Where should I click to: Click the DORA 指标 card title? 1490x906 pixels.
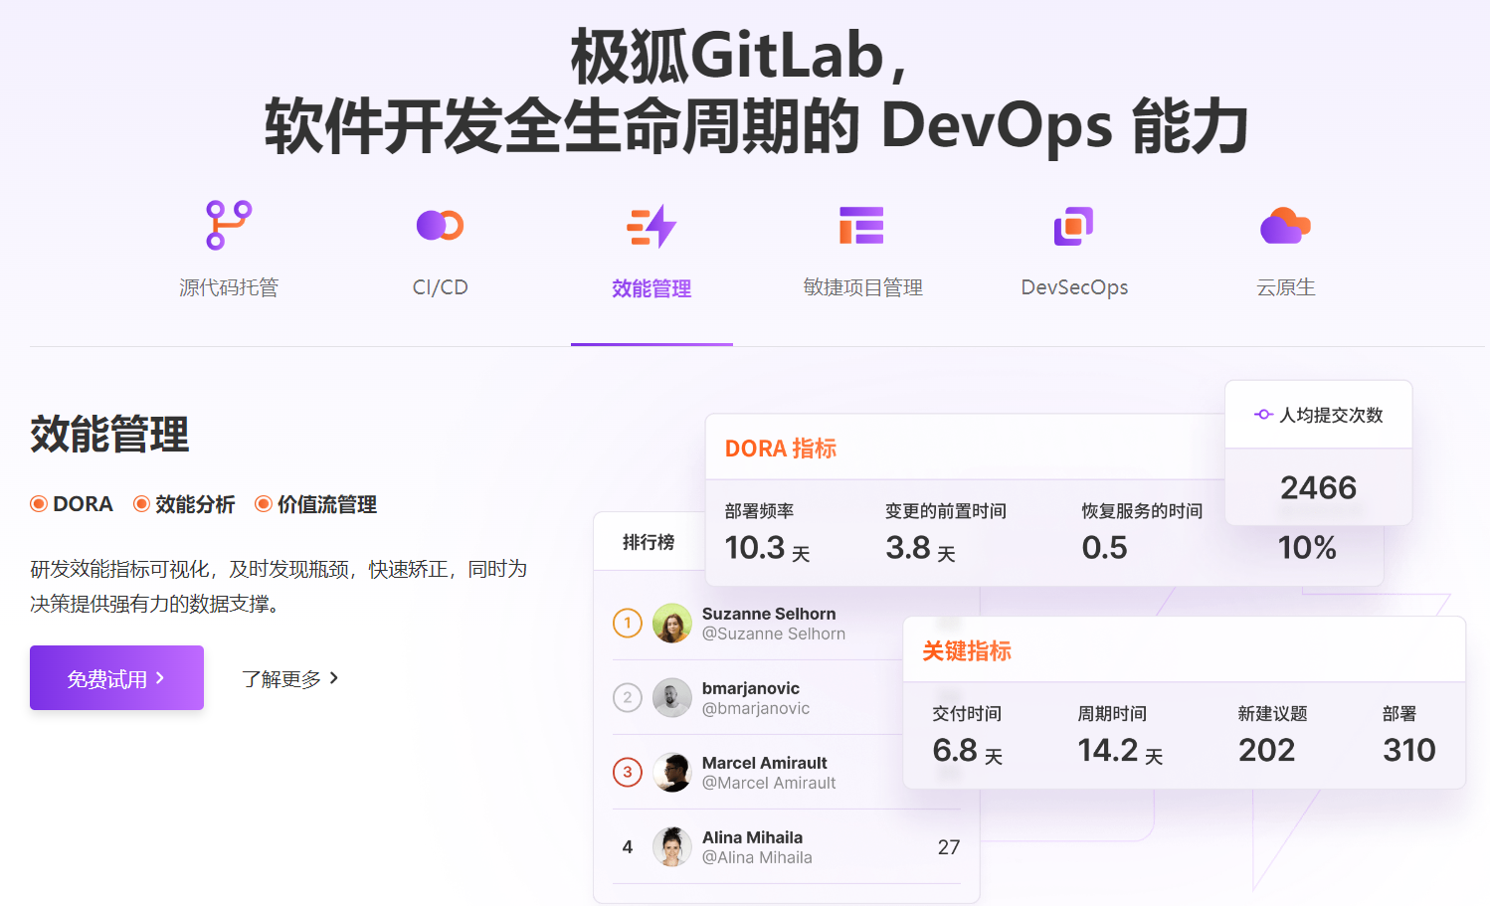(781, 449)
